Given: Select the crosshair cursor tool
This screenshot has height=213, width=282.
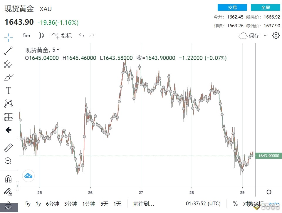Looking at the screenshot, I should tap(9, 37).
